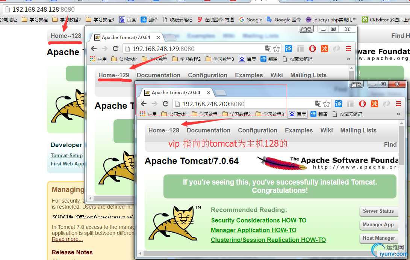The width and height of the screenshot is (410, 260).
Task: Reload the page in the 192.168.248.200 window
Action: point(165,104)
